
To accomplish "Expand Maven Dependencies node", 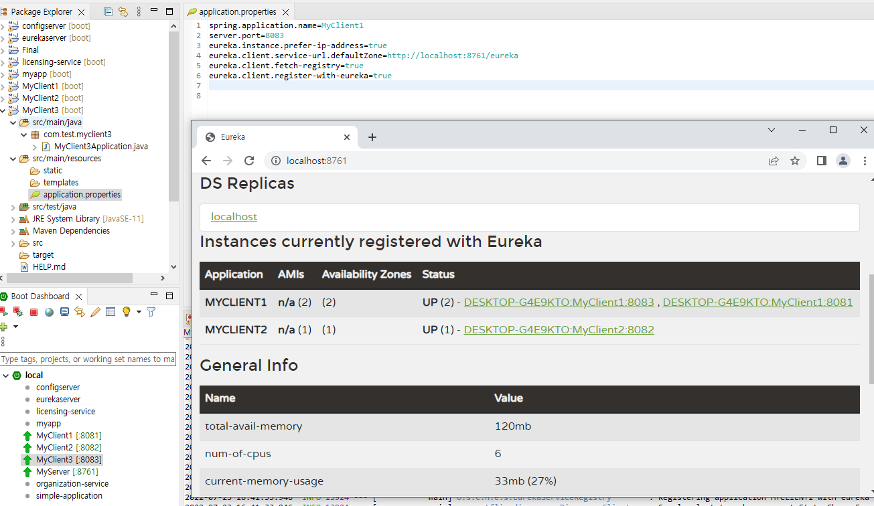I will tap(13, 231).
